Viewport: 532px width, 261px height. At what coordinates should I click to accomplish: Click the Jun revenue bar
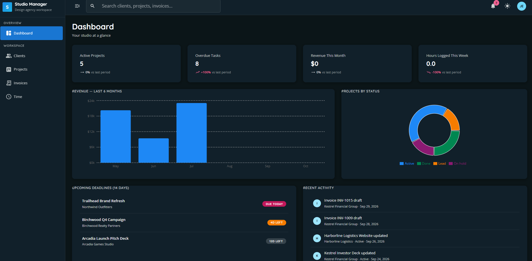pyautogui.click(x=154, y=150)
